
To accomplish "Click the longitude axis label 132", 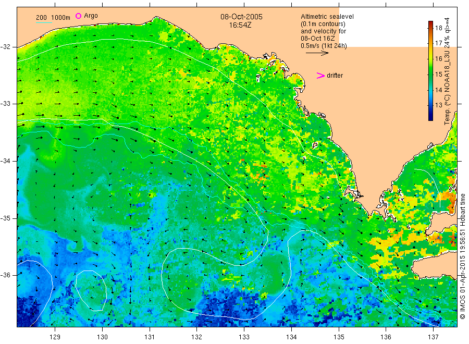I will 197,337.
